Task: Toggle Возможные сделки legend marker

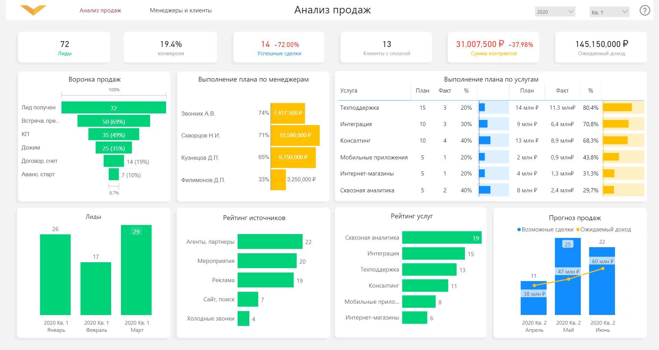Action: 519,230
